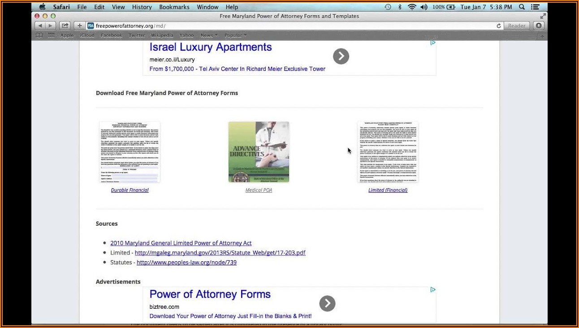Go back to the previous page
Viewport: 579px width, 328px height.
(40, 26)
